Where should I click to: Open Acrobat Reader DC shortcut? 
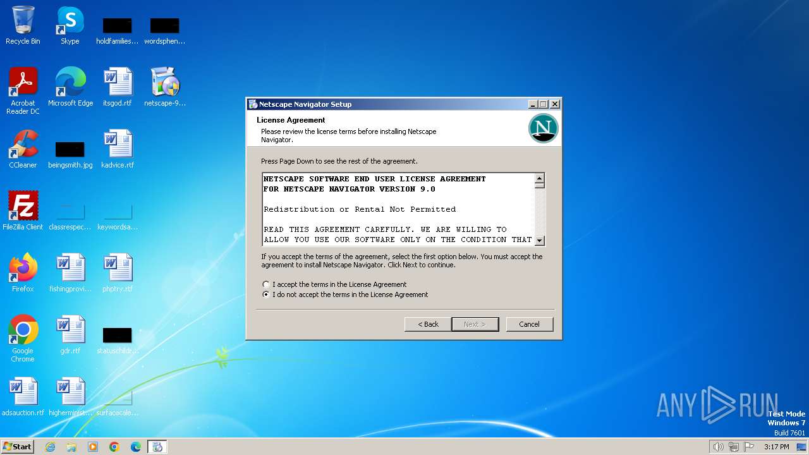23,91
